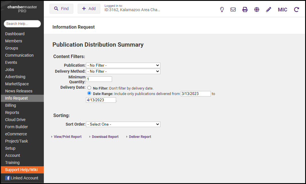Open the Sort Order dropdown
Viewport: 306px width, 184px height.
click(x=123, y=124)
